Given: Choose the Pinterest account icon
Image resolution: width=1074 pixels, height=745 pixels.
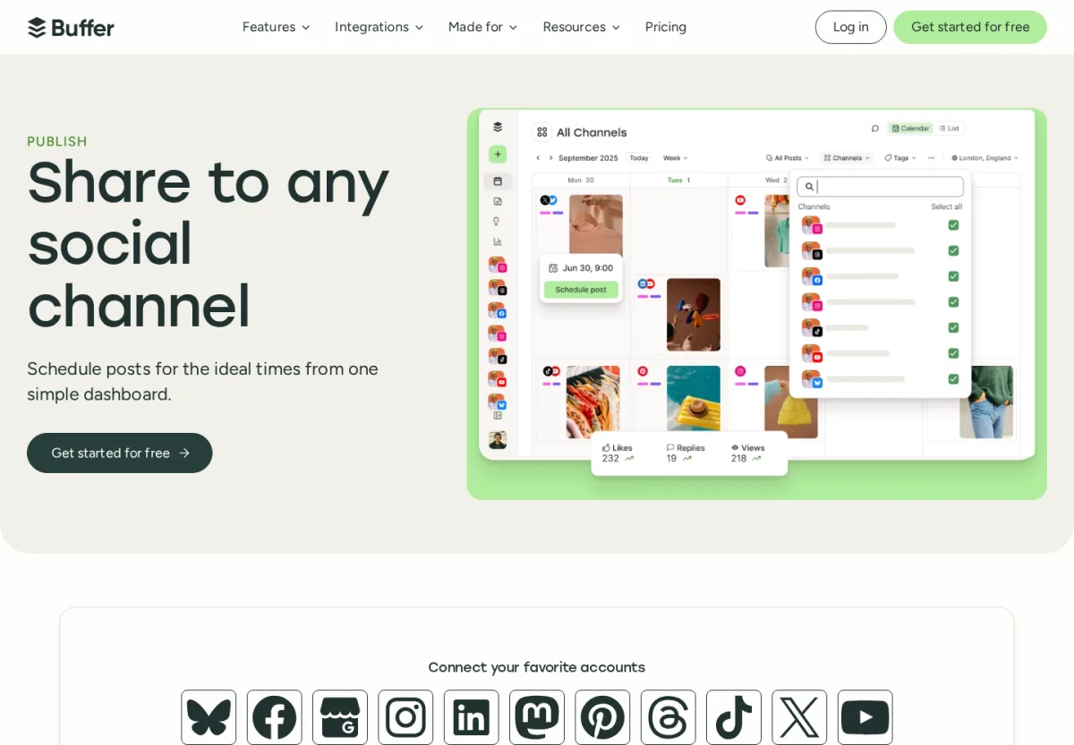Looking at the screenshot, I should point(602,717).
